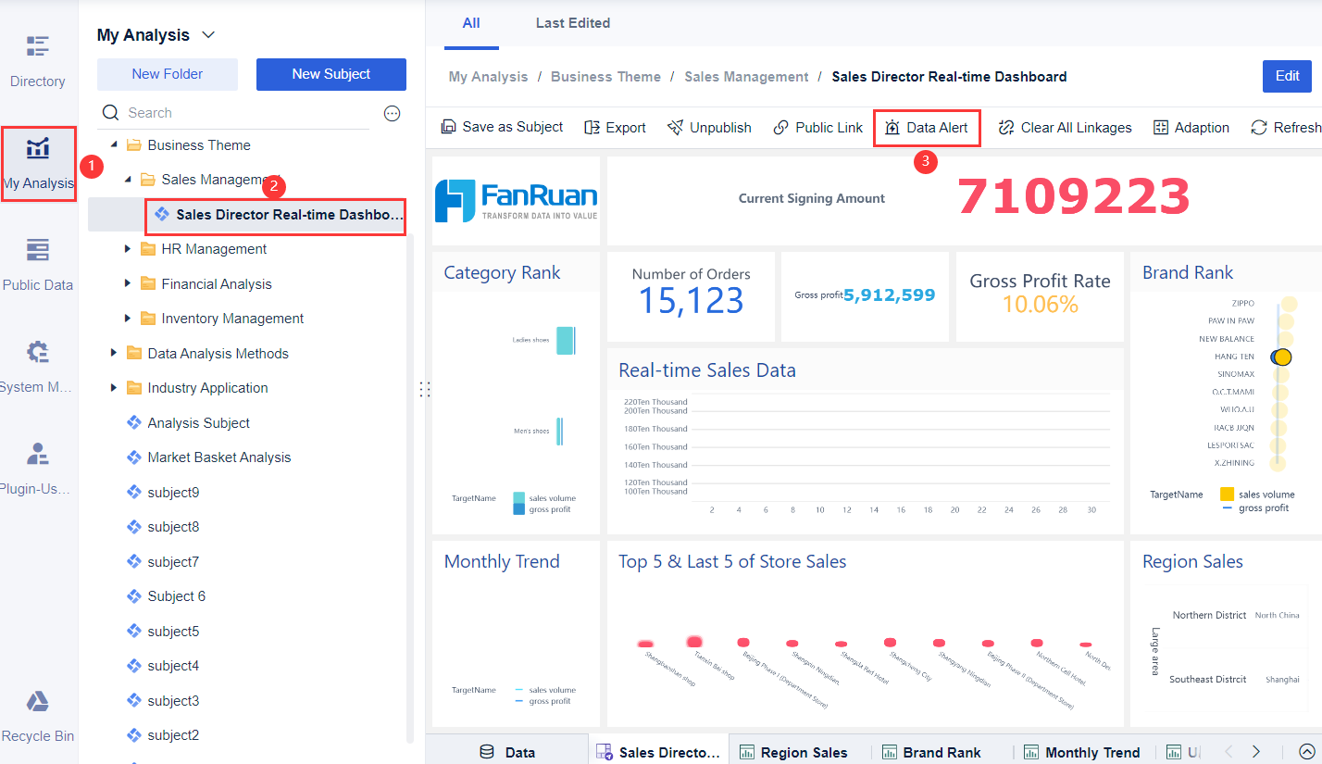The image size is (1322, 764).
Task: Clear All Linkages on the dashboard
Action: 1065,127
